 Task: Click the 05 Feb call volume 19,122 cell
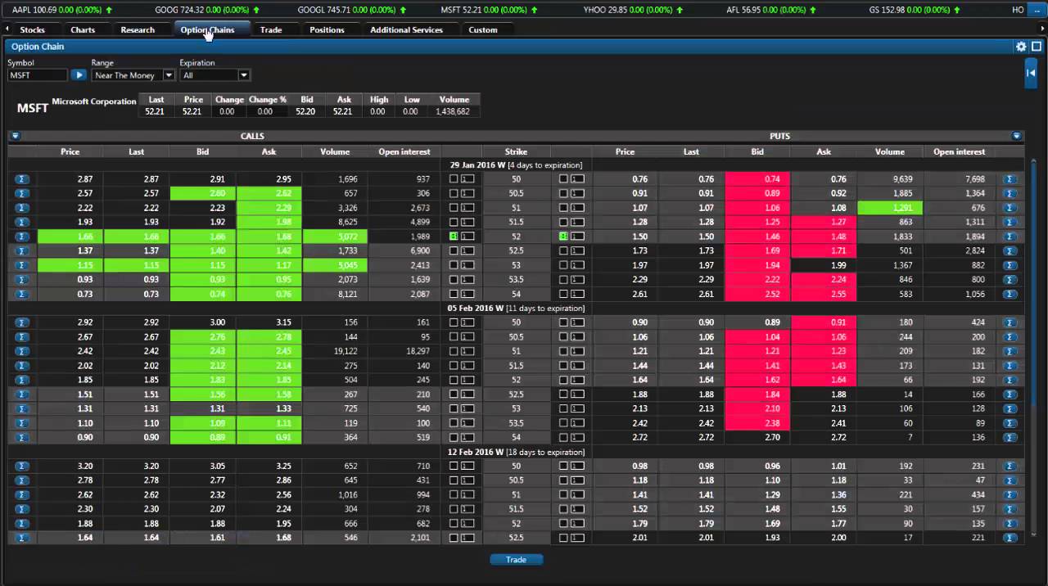coord(335,351)
